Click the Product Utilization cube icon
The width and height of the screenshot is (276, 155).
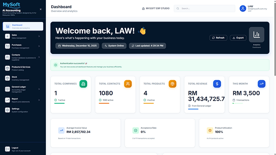click(x=210, y=131)
